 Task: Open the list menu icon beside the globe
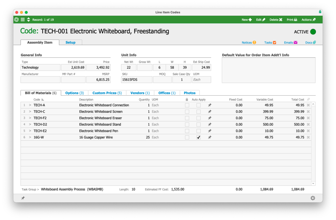(x=22, y=20)
